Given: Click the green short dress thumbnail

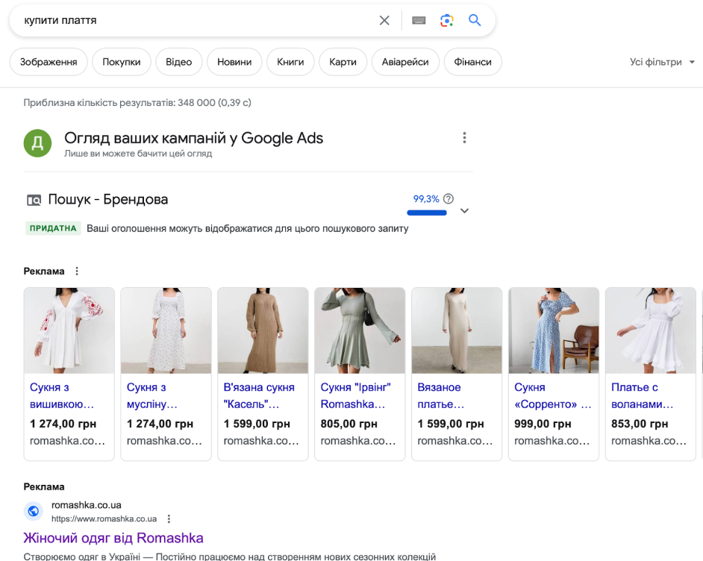Looking at the screenshot, I should 360,330.
